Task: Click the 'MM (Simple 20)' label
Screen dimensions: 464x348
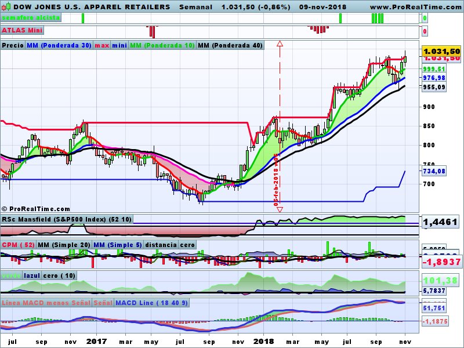Action: 64,245
